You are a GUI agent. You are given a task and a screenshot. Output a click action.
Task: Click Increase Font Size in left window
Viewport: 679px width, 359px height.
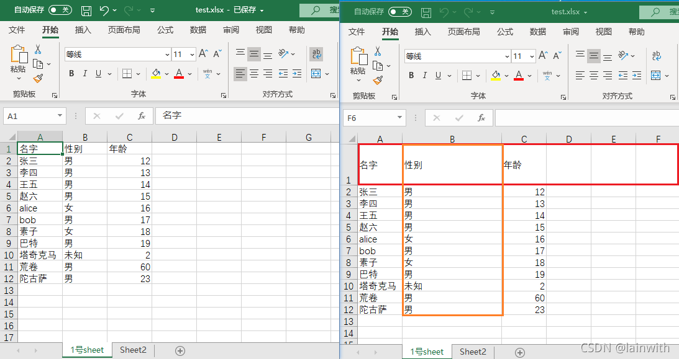[203, 53]
